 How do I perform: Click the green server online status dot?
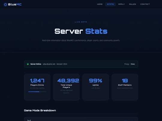pyautogui.click(x=28, y=64)
